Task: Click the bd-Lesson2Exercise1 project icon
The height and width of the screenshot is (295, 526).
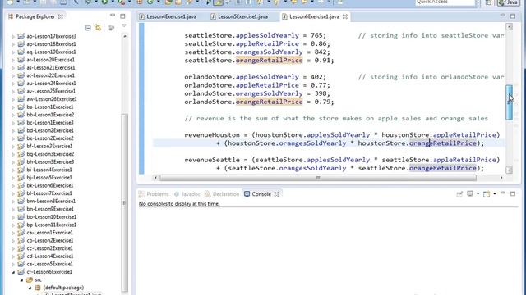Action: click(21, 130)
